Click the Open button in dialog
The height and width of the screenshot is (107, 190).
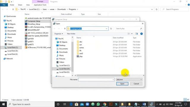(x=122, y=84)
